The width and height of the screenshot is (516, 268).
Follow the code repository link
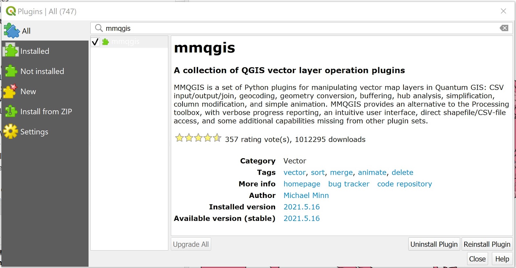(x=404, y=184)
